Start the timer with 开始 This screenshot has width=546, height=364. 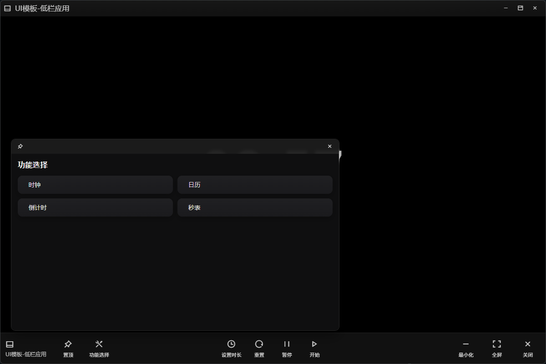click(314, 344)
